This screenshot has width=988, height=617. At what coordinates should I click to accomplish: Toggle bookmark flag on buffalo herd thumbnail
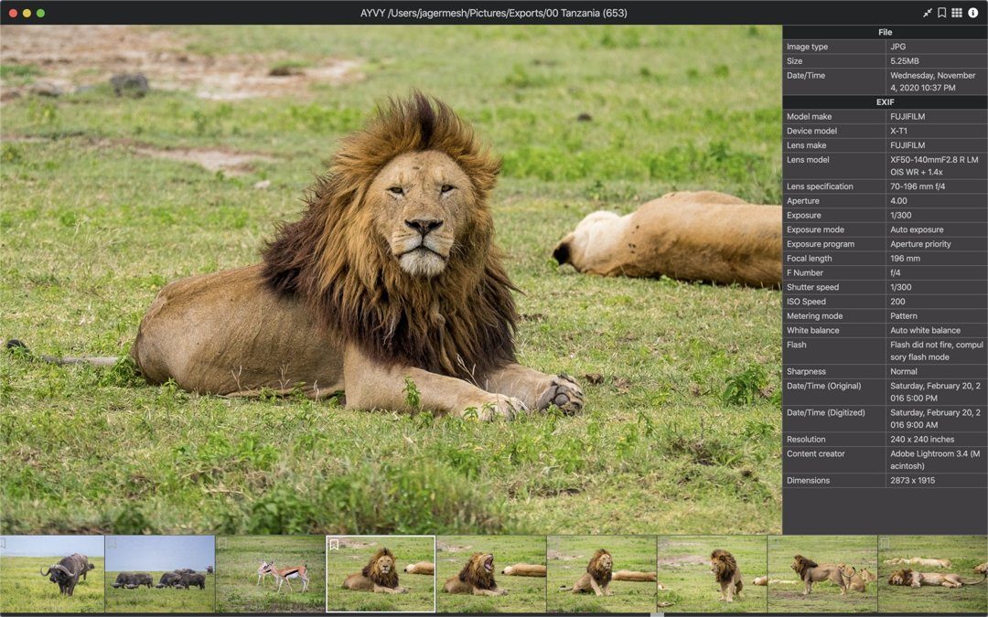click(113, 543)
